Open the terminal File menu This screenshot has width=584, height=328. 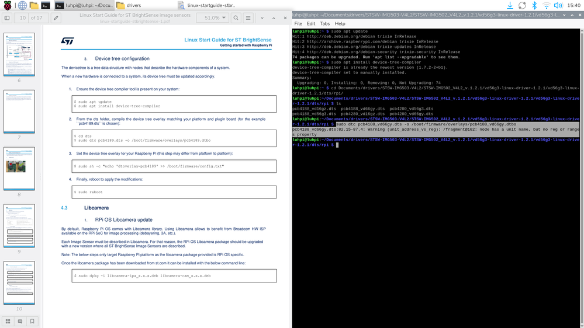click(298, 23)
